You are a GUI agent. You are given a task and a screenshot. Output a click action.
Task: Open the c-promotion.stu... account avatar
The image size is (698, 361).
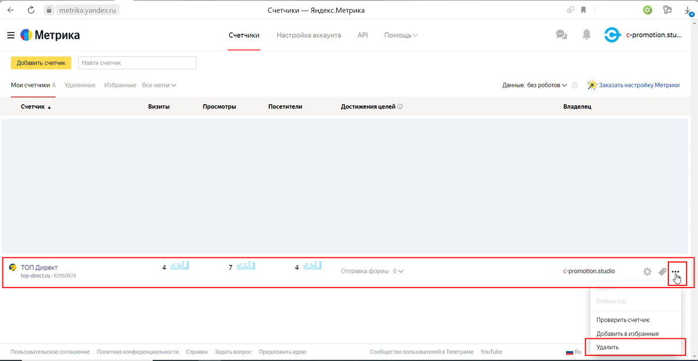tap(612, 35)
